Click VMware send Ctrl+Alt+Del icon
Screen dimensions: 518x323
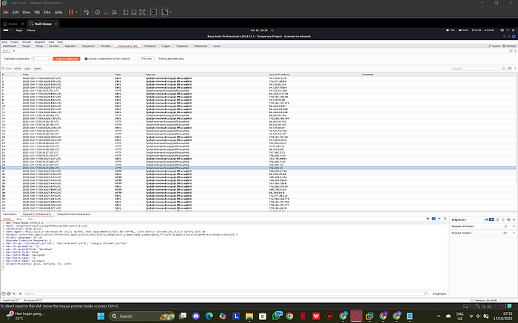(87, 13)
